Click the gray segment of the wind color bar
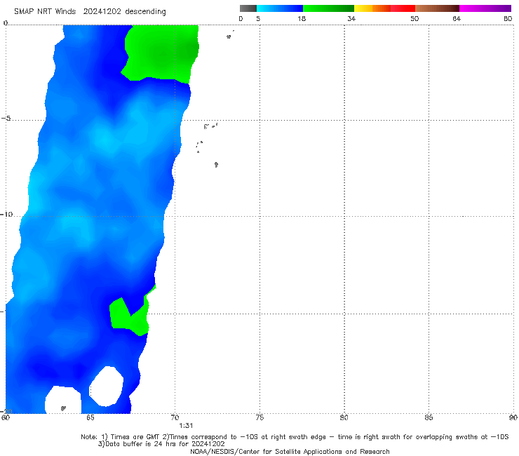The image size is (519, 456). 248,8
